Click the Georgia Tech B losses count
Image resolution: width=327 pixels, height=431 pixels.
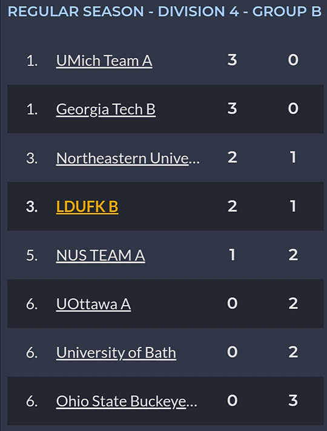(293, 108)
